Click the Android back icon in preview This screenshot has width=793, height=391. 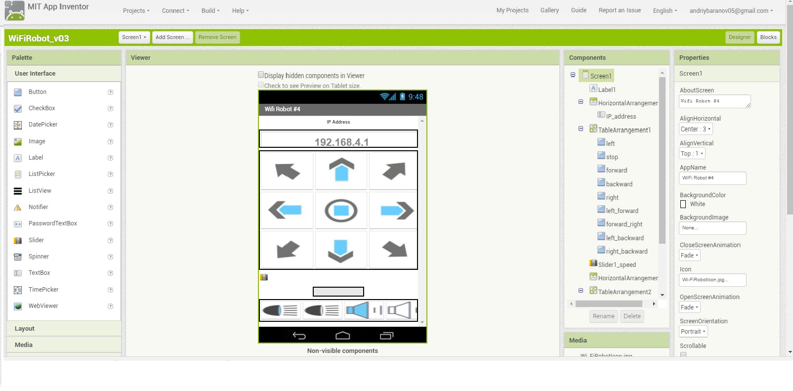pos(299,336)
